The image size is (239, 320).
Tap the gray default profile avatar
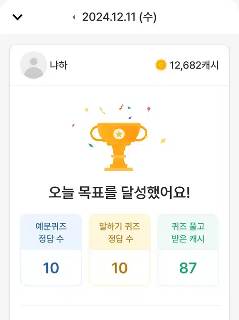click(x=33, y=65)
